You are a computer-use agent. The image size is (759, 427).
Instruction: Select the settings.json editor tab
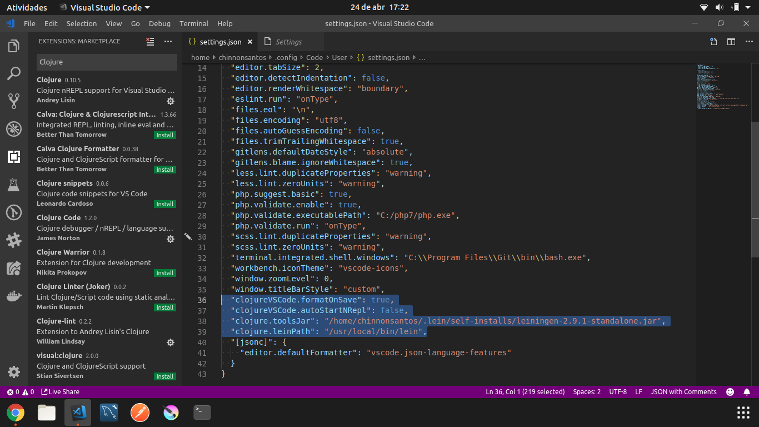click(x=221, y=42)
